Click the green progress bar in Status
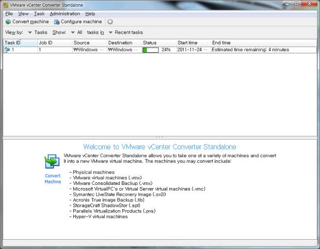320x249 pixels. pos(150,50)
